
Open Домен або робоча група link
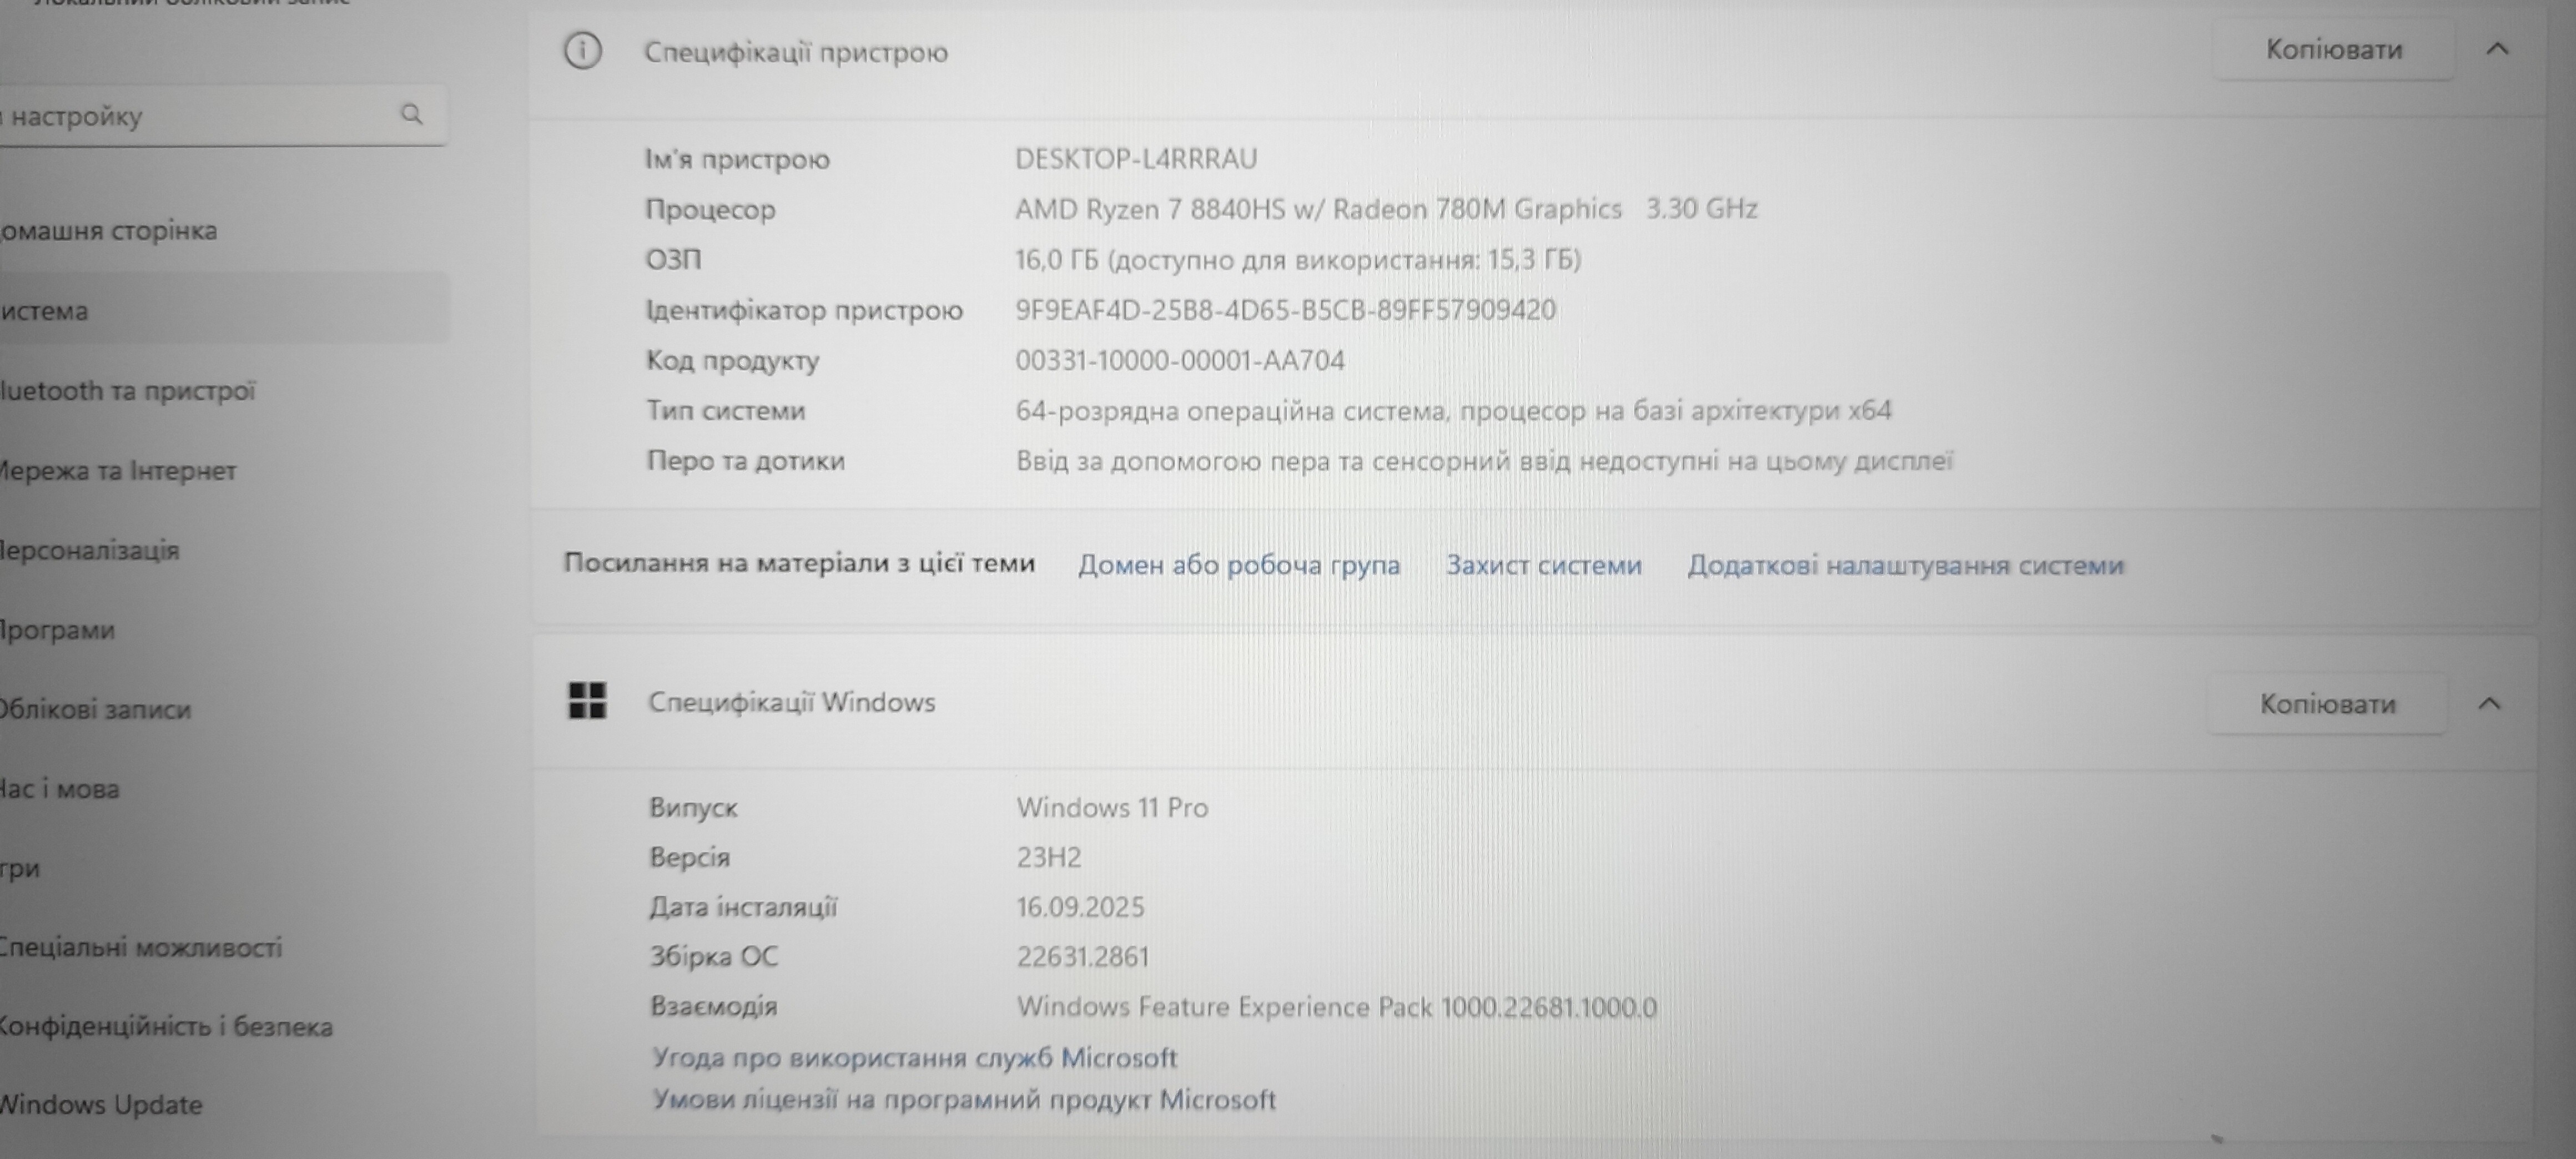coord(1238,565)
